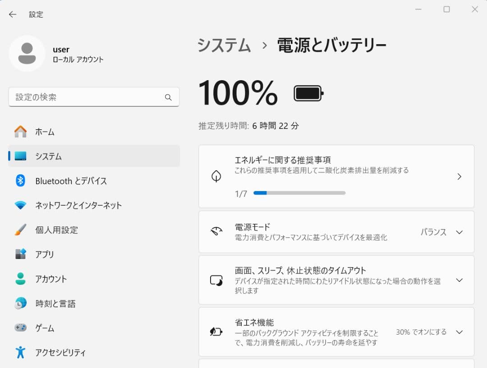Click the 1/7 progress bar
Screen dimensions: 487x368
point(299,193)
